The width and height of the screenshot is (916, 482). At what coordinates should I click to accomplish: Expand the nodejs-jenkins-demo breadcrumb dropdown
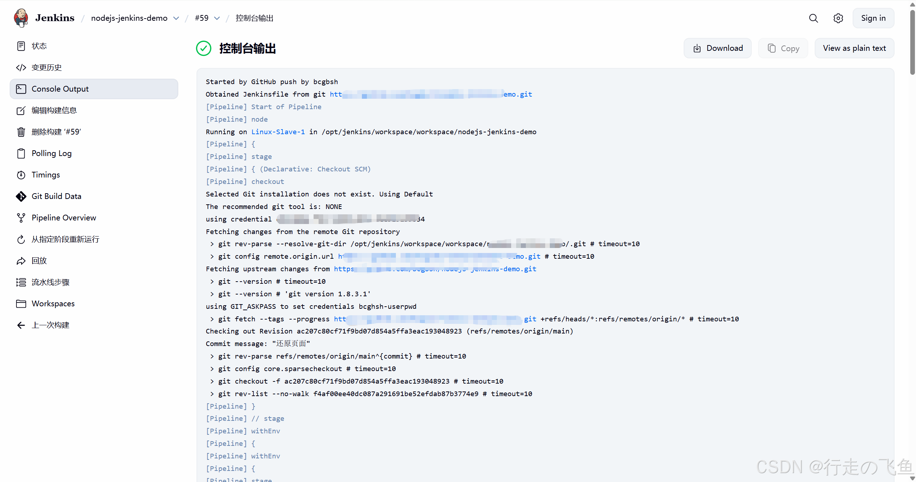(176, 18)
